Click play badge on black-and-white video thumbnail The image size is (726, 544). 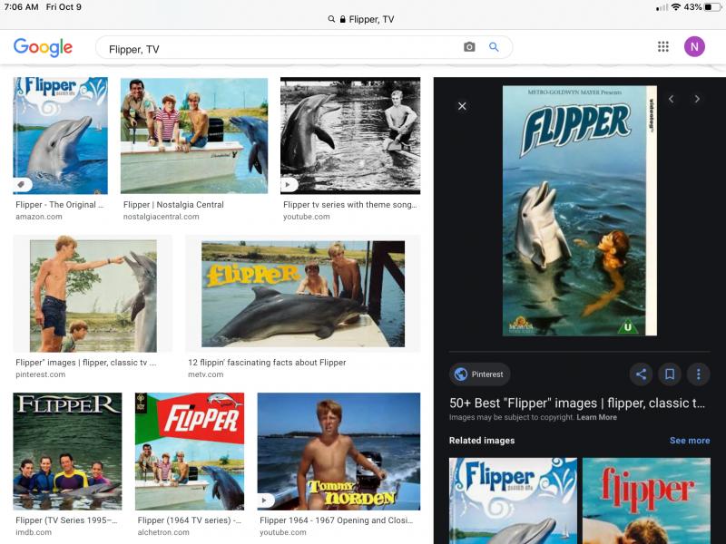pyautogui.click(x=289, y=185)
